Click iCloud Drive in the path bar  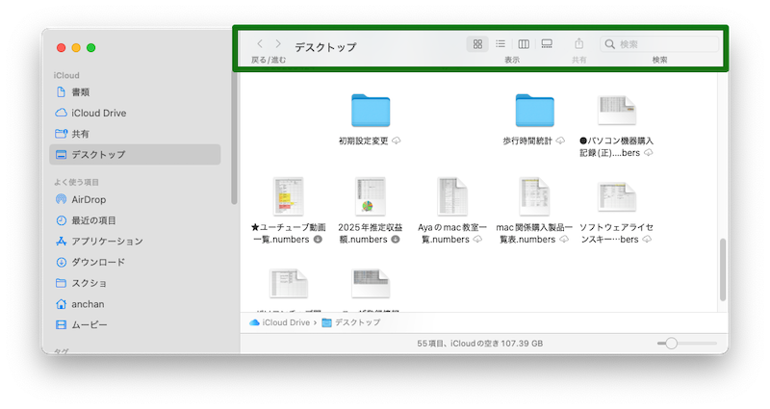(280, 322)
